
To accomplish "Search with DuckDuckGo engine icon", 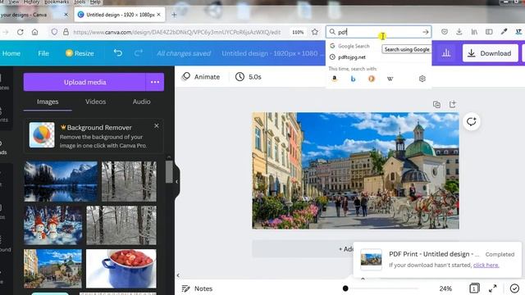I will point(372,79).
